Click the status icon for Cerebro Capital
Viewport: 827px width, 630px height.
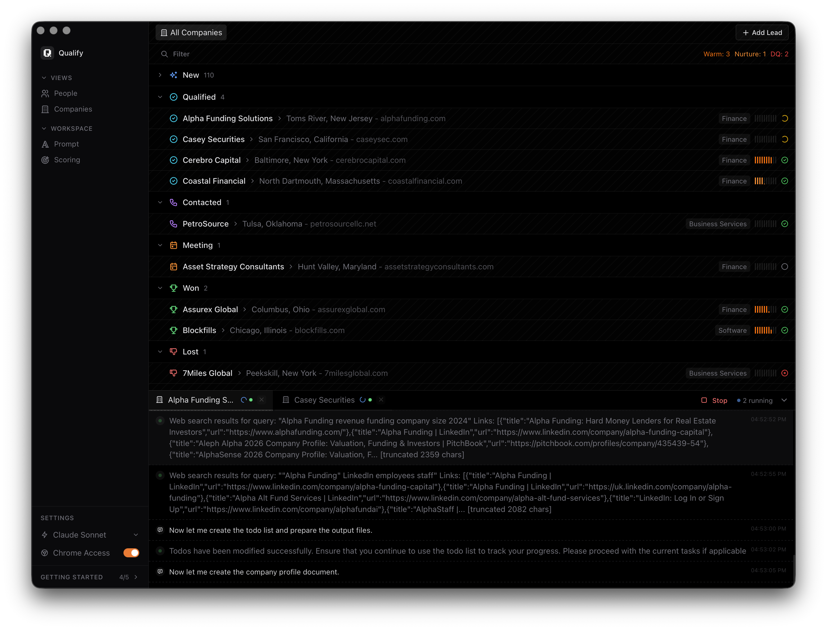(x=174, y=160)
